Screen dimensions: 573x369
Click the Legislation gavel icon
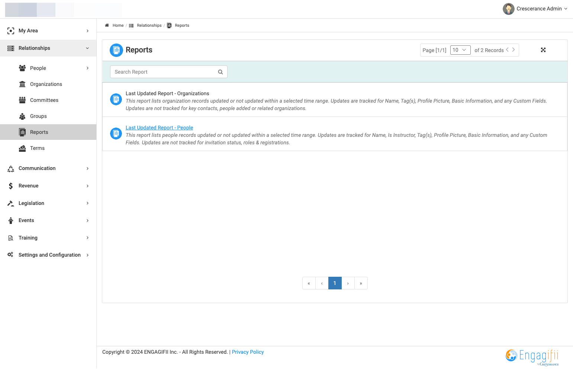coord(11,203)
